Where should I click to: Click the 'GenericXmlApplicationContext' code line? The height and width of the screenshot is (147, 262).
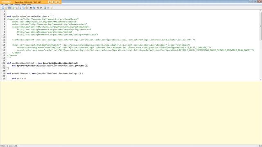click(43, 63)
